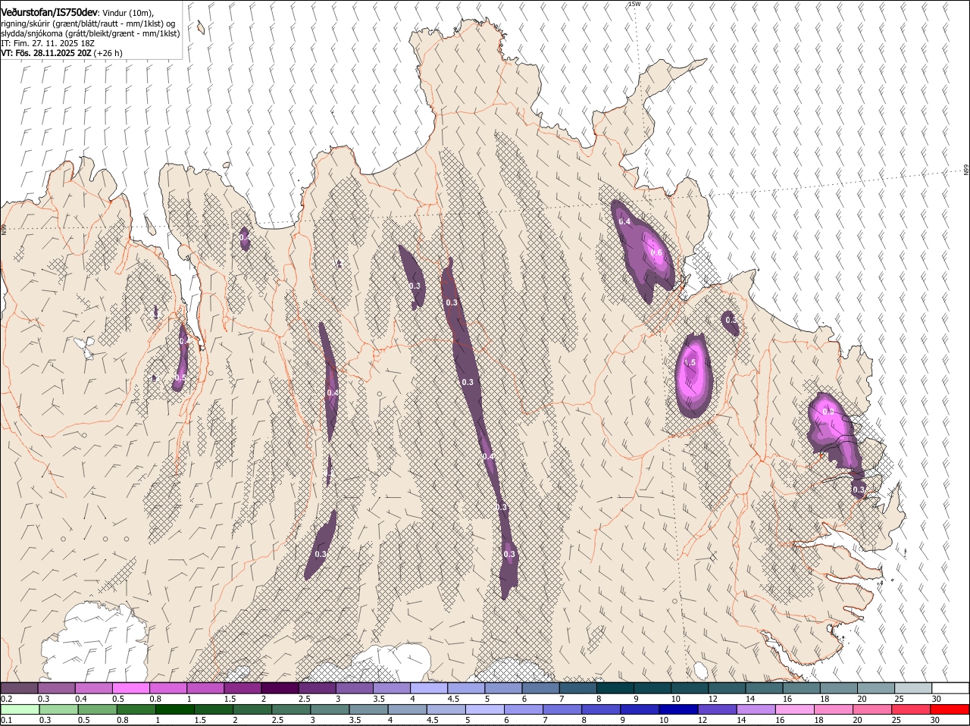Click the bright magenta precipitation blob labeled 1.5
Screen dimensions: 970x726
[694, 377]
